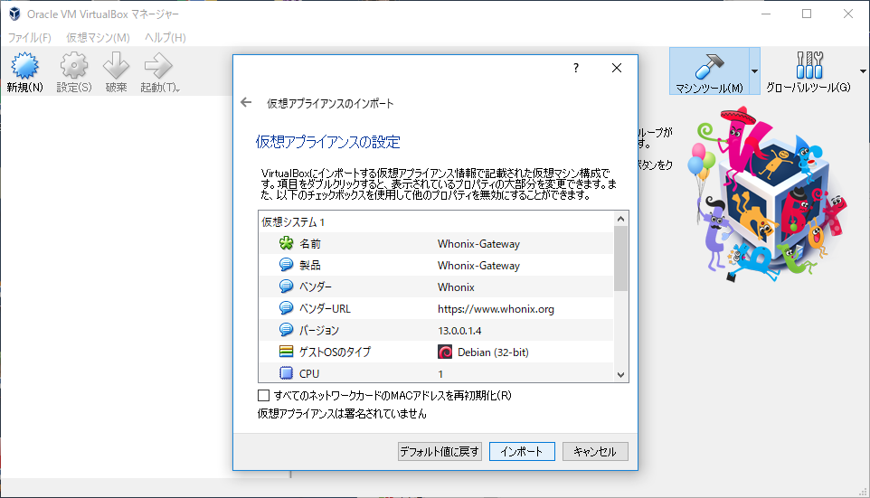Click the Debian swirl logo icon
Screen dimensions: 870x498
coord(445,352)
